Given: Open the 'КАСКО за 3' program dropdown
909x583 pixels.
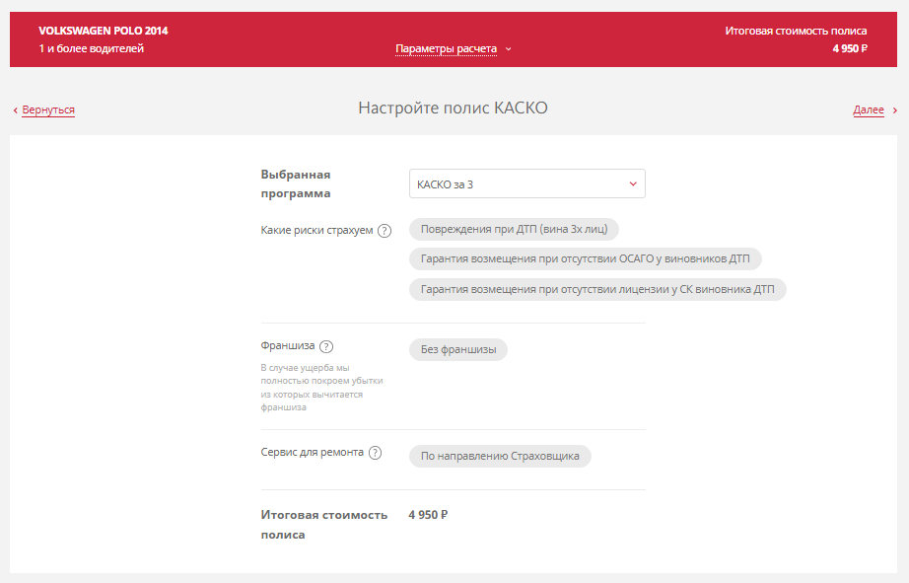Looking at the screenshot, I should [x=527, y=183].
